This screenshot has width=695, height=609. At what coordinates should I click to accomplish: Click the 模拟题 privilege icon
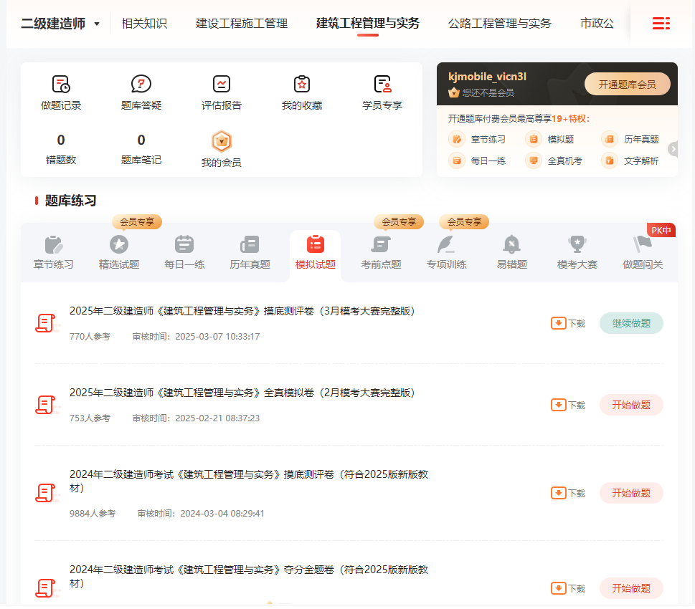coord(533,139)
